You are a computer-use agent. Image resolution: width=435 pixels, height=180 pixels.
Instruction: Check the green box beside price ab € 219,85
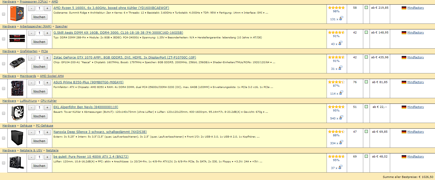(366, 7)
